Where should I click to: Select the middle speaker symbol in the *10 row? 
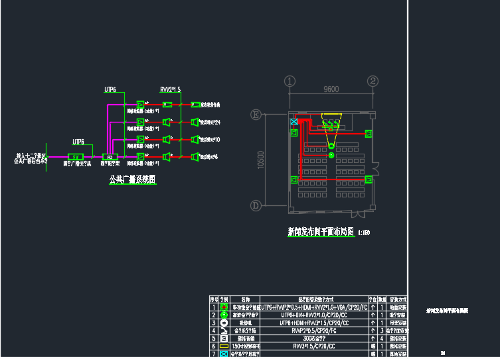click(x=167, y=139)
